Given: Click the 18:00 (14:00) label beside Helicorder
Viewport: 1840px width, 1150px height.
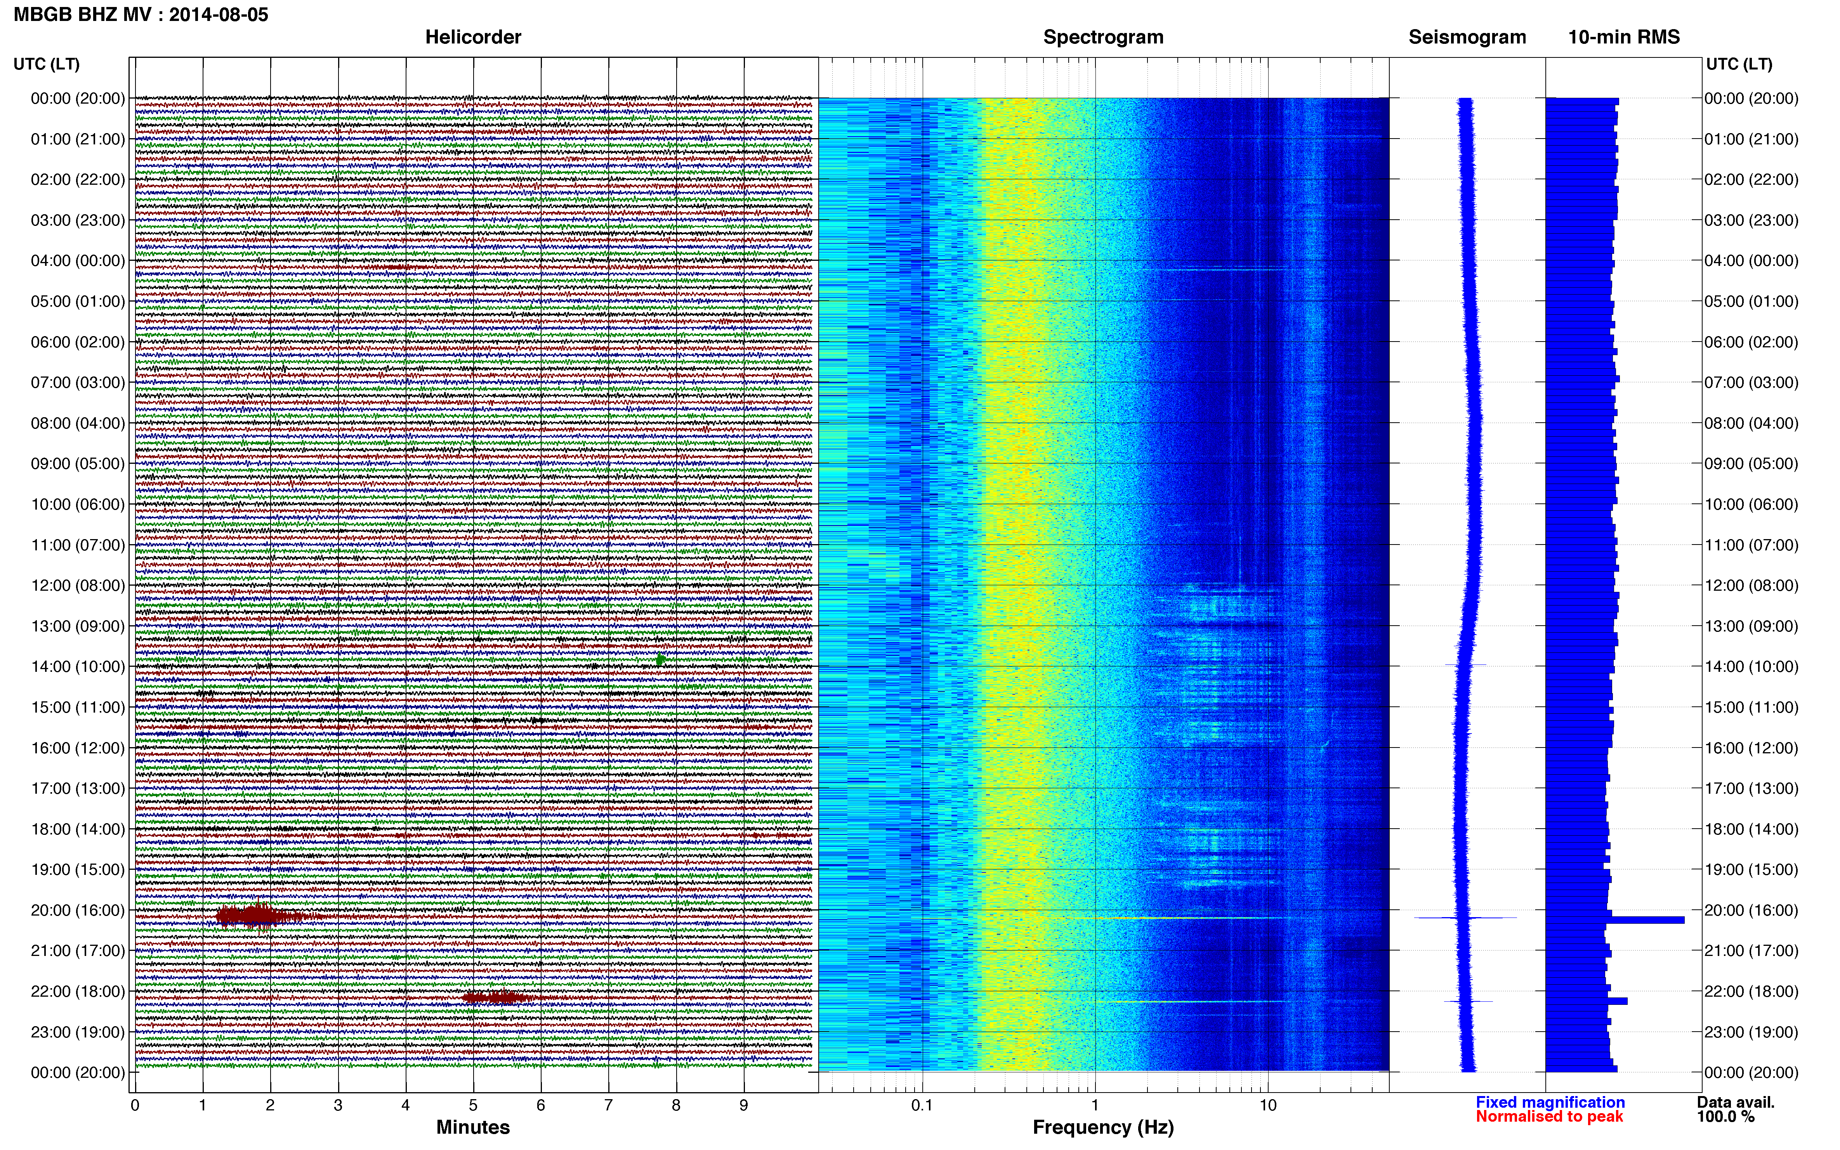Looking at the screenshot, I should [78, 829].
